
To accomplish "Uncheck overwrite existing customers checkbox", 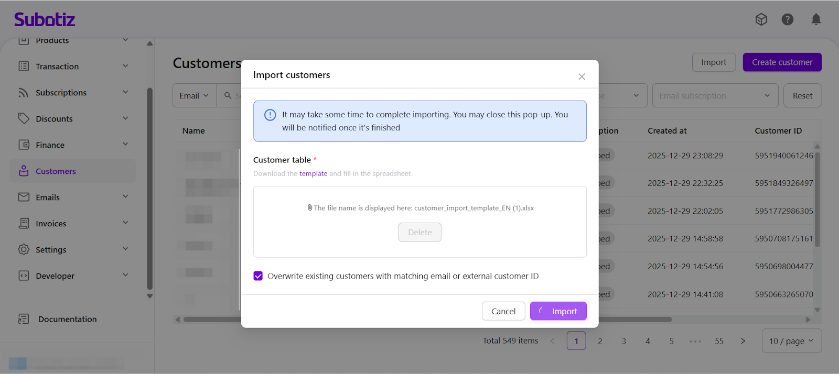I will (x=258, y=276).
